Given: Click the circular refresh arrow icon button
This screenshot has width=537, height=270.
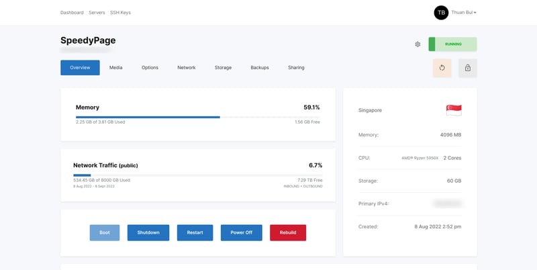Looking at the screenshot, I should coord(442,68).
